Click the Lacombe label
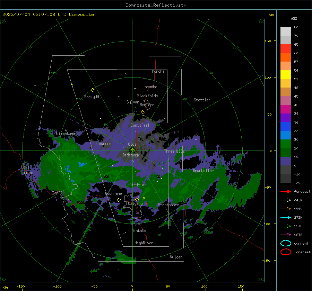Image resolution: width=312 pixels, height=291 pixels. [x=150, y=87]
